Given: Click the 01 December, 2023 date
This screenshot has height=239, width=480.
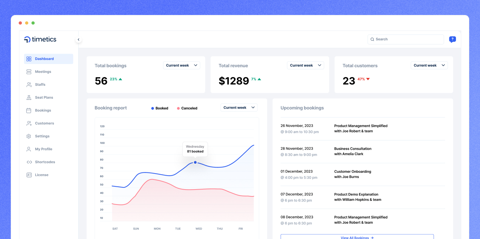Looking at the screenshot, I should coord(297,171).
